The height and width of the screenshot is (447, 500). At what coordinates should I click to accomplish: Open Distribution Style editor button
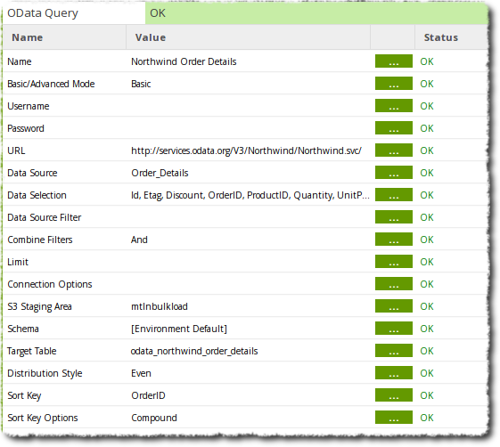(x=394, y=373)
